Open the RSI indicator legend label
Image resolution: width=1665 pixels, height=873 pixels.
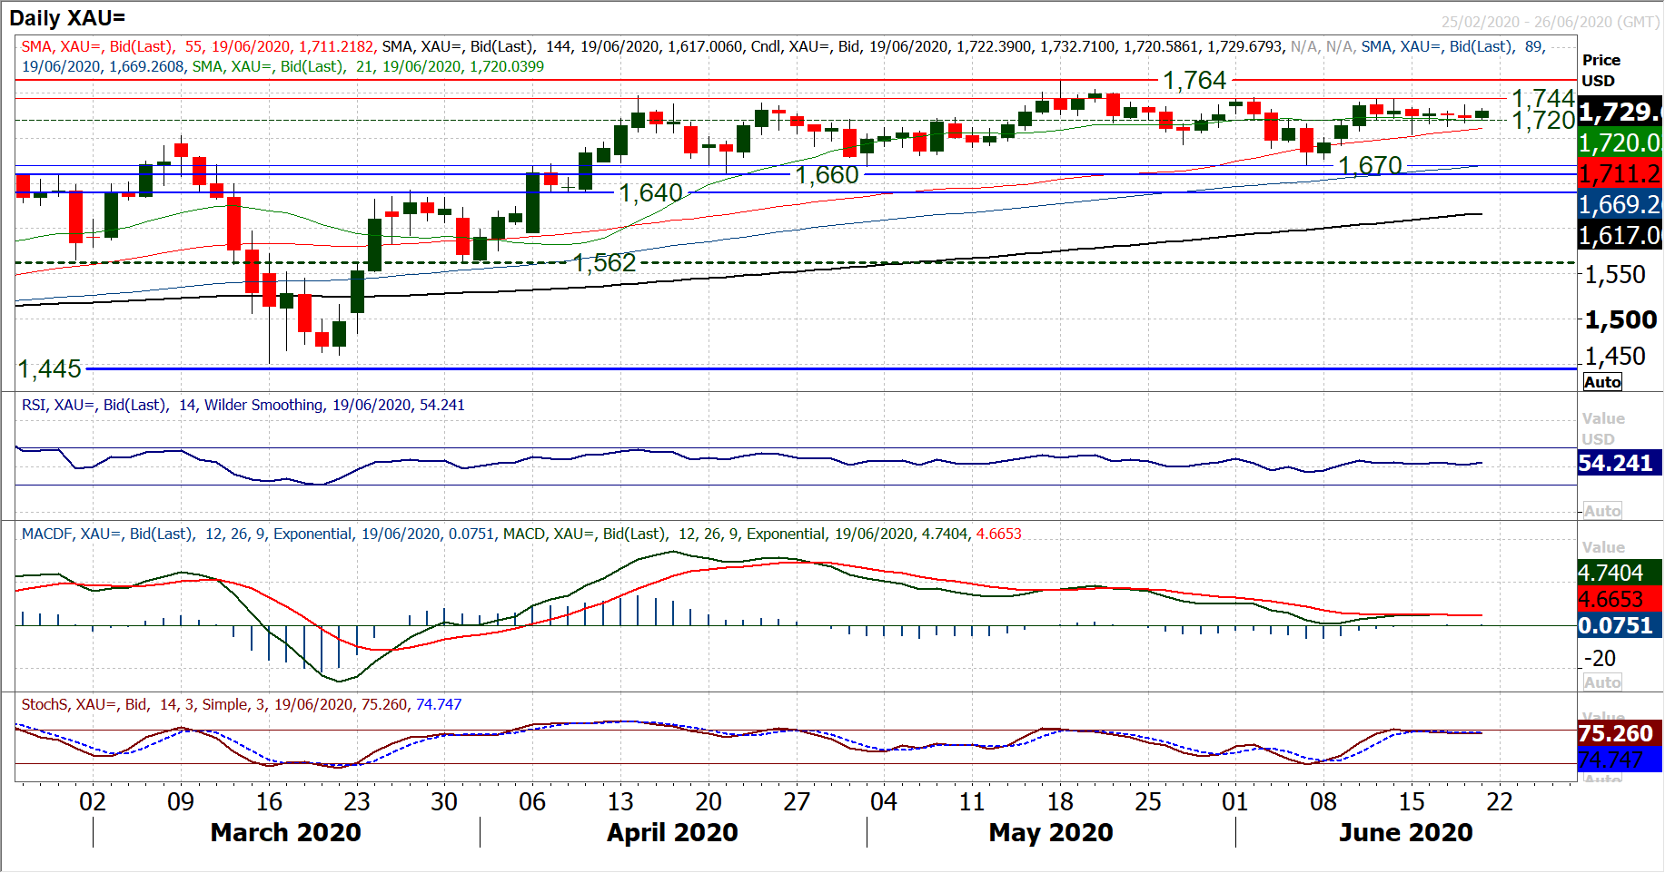point(243,405)
